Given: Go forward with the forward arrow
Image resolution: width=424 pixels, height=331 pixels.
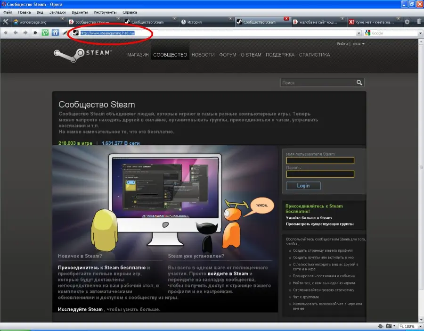Looking at the screenshot, I should coord(25,33).
